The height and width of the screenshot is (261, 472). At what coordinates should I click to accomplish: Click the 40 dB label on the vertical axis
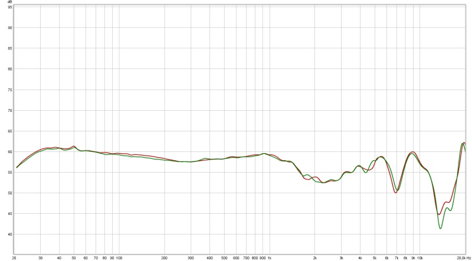pyautogui.click(x=9, y=234)
